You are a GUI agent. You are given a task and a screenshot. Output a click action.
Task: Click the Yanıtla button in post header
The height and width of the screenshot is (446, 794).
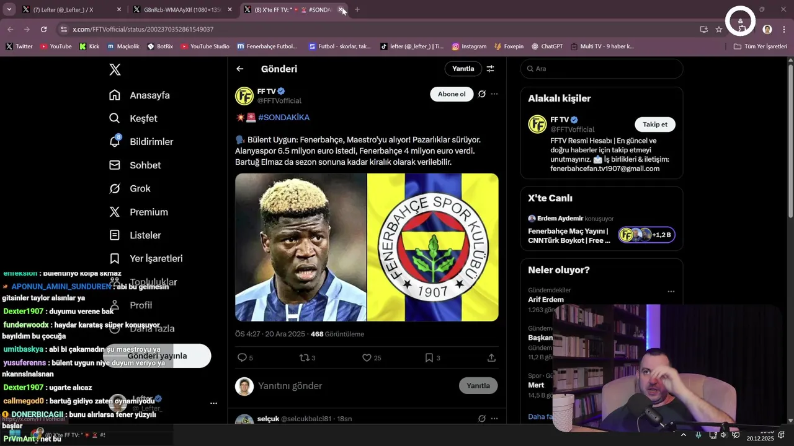[x=463, y=69]
